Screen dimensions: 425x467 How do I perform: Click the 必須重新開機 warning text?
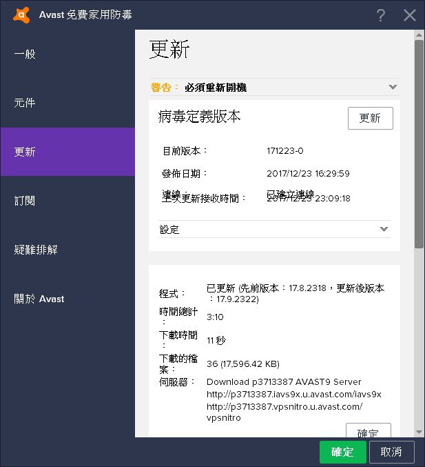[x=216, y=88]
